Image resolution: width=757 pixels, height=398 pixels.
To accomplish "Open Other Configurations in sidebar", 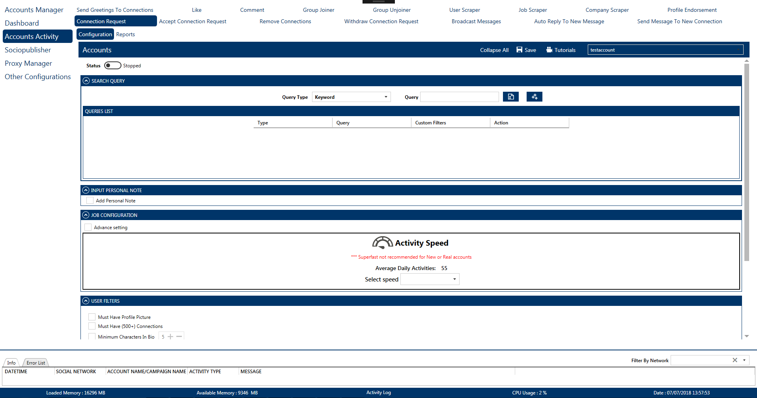I will (x=37, y=77).
